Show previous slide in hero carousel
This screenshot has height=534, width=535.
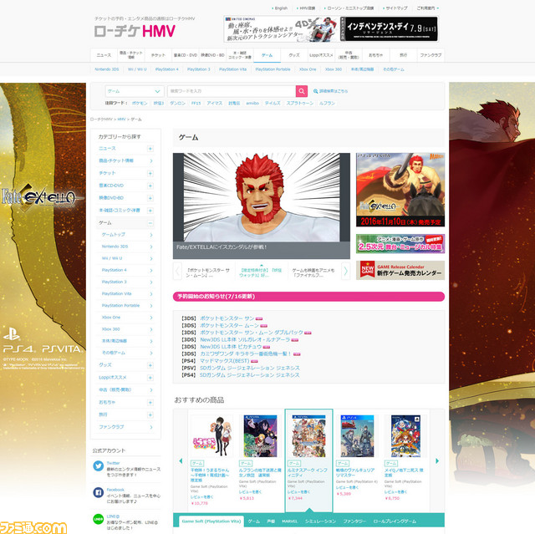(x=177, y=272)
